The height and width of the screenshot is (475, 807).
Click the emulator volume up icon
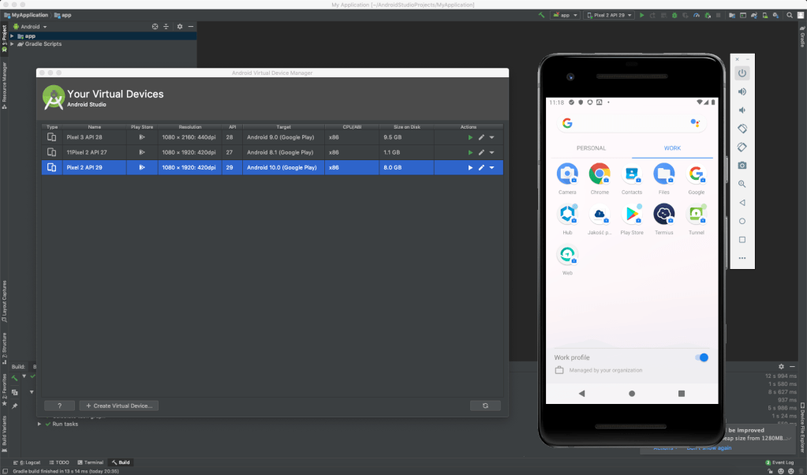[x=742, y=92]
